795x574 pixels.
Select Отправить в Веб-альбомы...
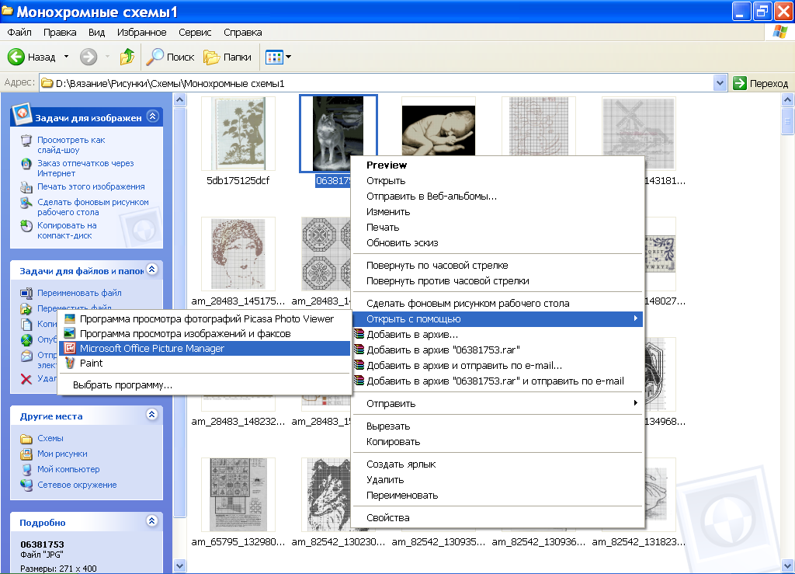(x=498, y=197)
